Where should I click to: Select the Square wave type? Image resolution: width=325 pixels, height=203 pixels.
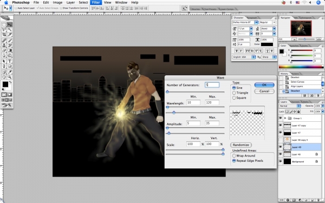pyautogui.click(x=234, y=98)
